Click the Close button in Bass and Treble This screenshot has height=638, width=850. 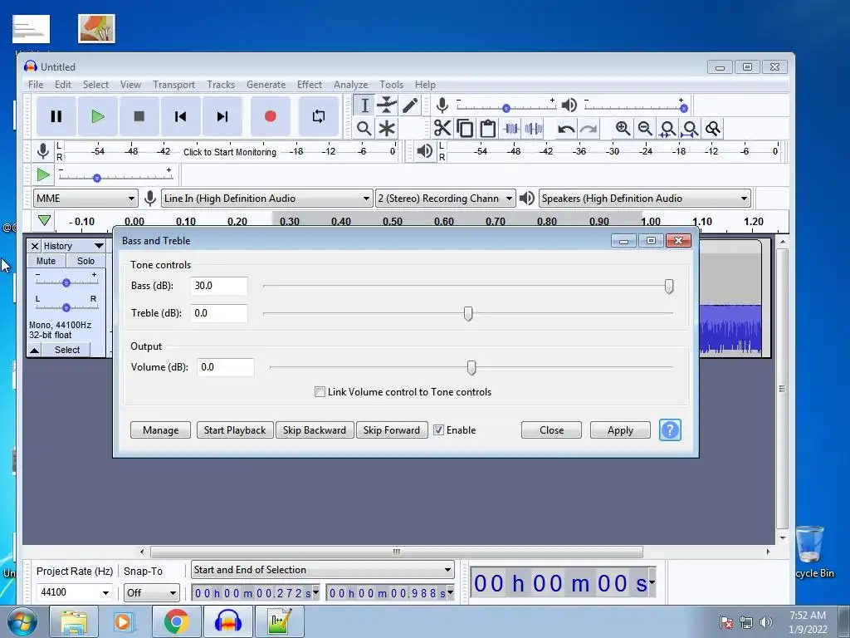click(x=551, y=430)
